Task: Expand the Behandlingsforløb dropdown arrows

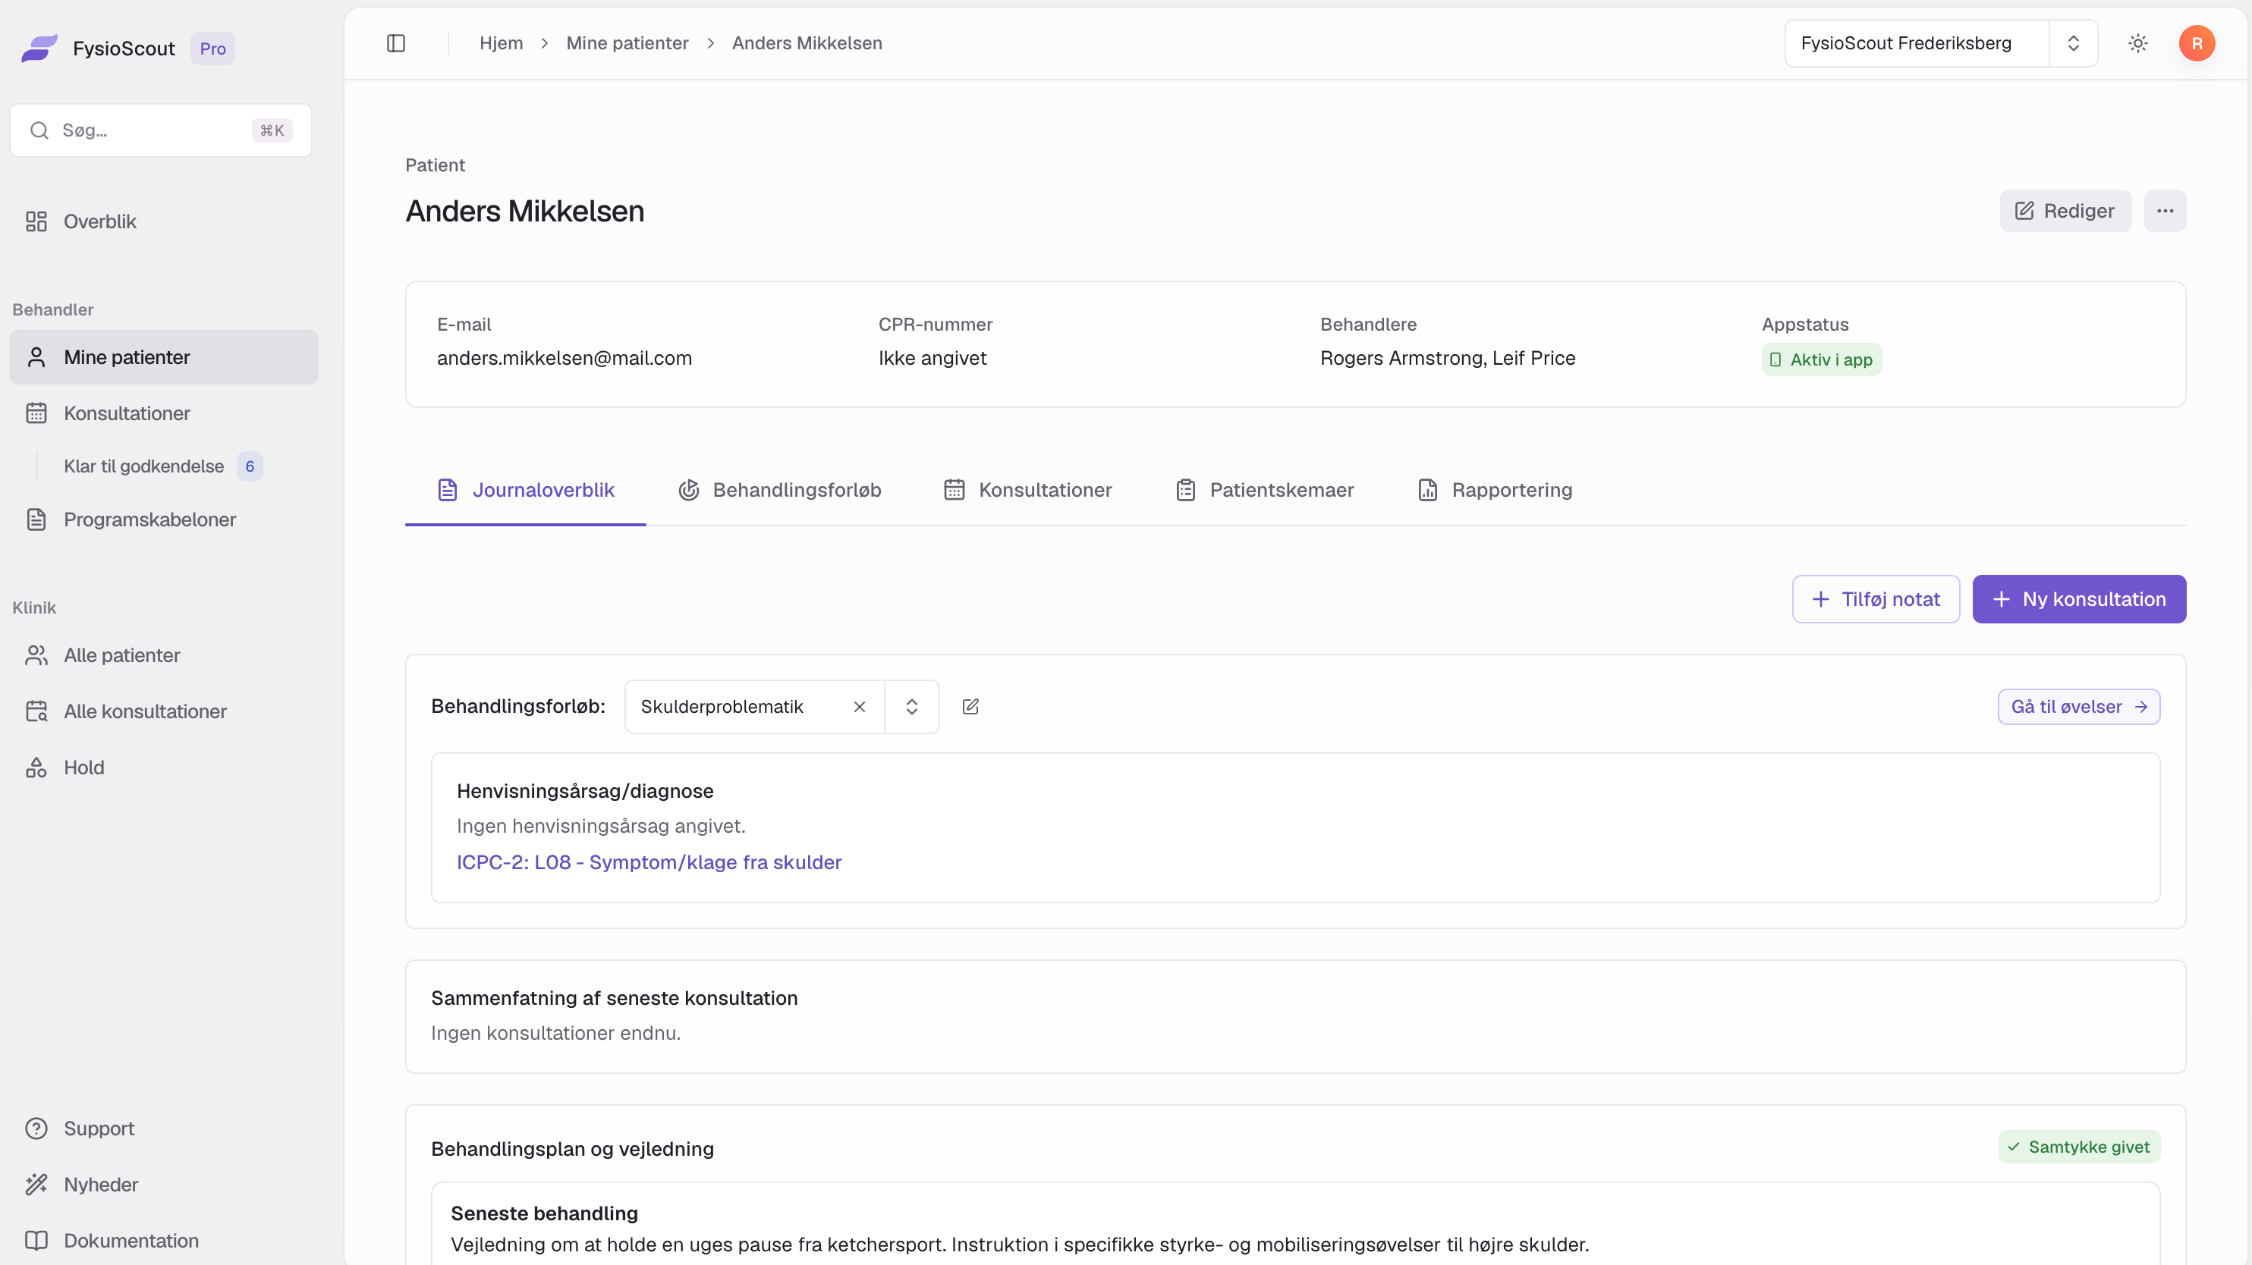Action: pos(911,706)
